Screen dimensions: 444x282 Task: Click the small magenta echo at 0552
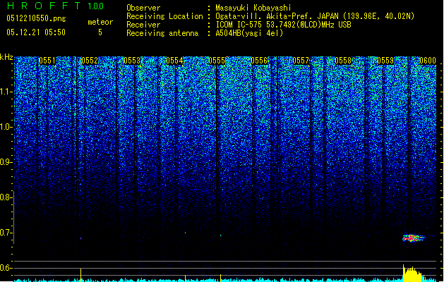tap(81, 238)
